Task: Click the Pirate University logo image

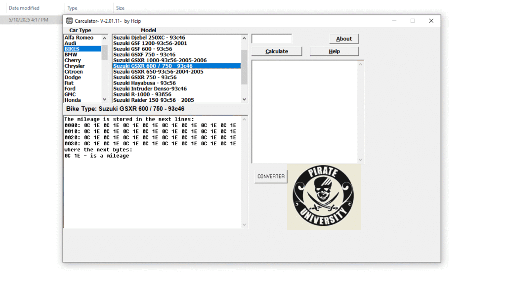Action: point(324,197)
